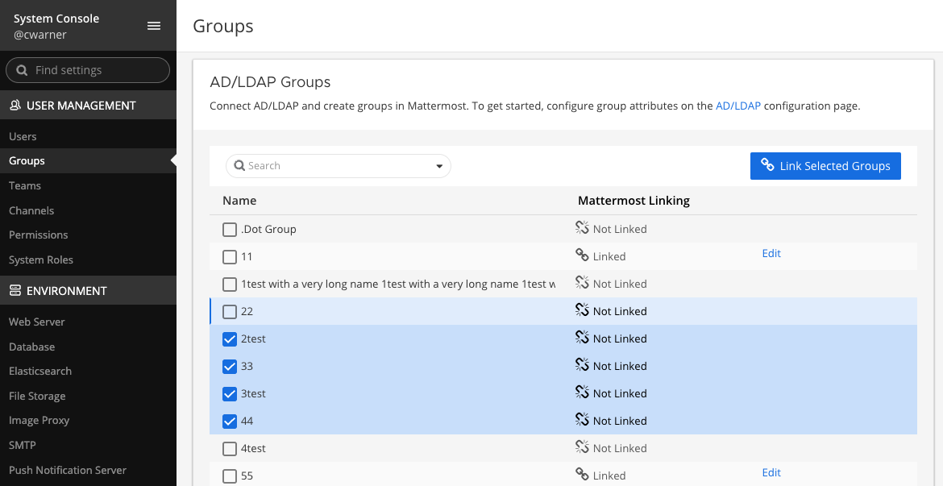Switch to the Teams settings page
The height and width of the screenshot is (486, 943).
26,185
